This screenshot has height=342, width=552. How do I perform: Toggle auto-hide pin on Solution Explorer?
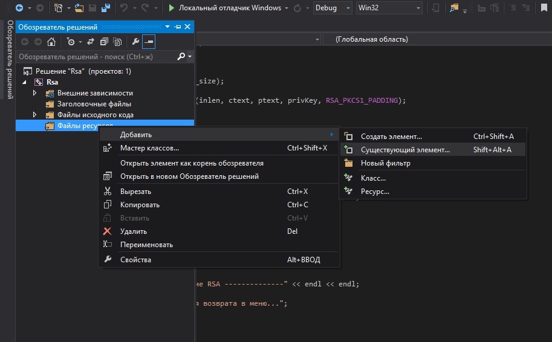point(178,27)
